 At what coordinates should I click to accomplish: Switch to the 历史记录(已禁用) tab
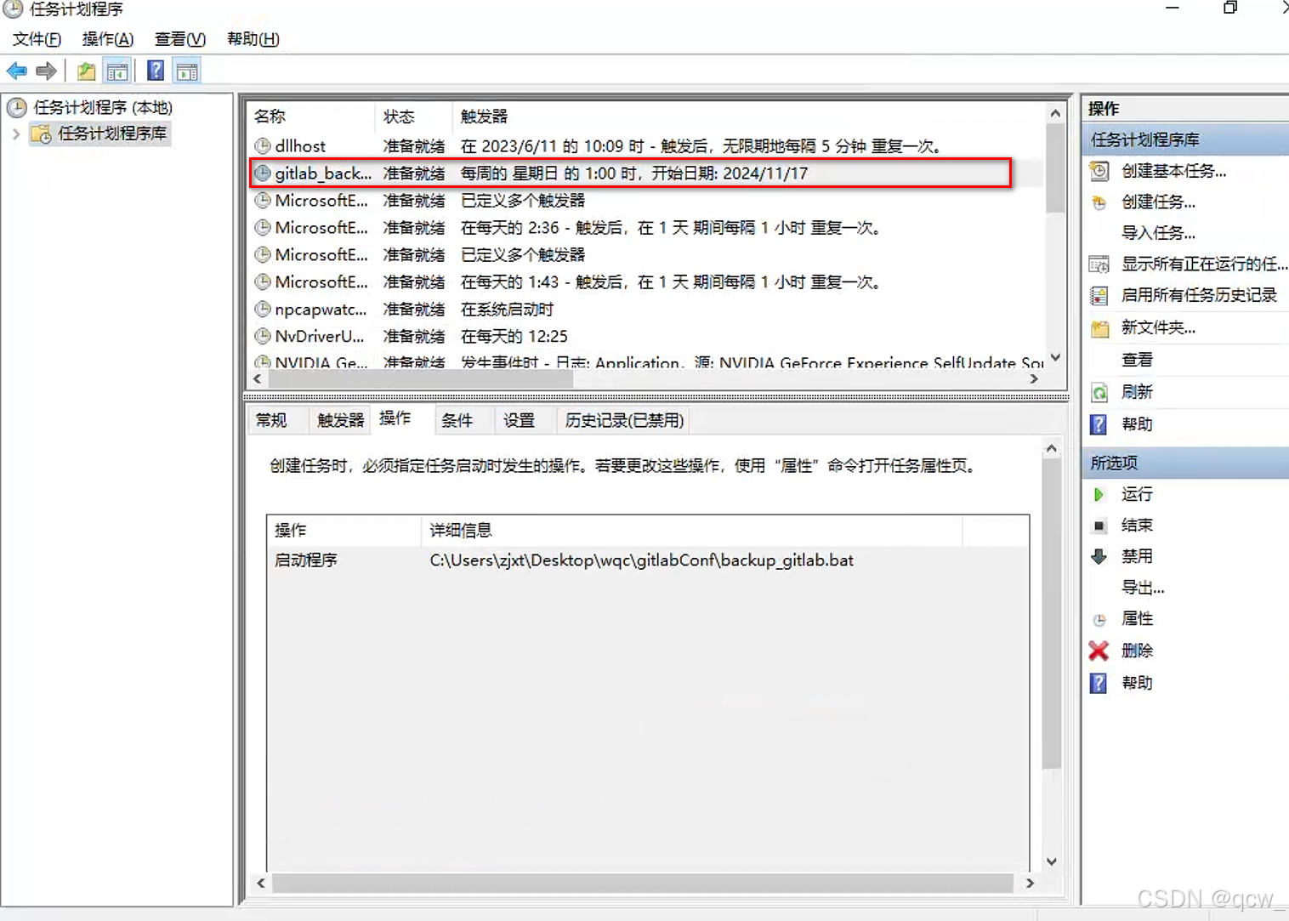tap(624, 420)
